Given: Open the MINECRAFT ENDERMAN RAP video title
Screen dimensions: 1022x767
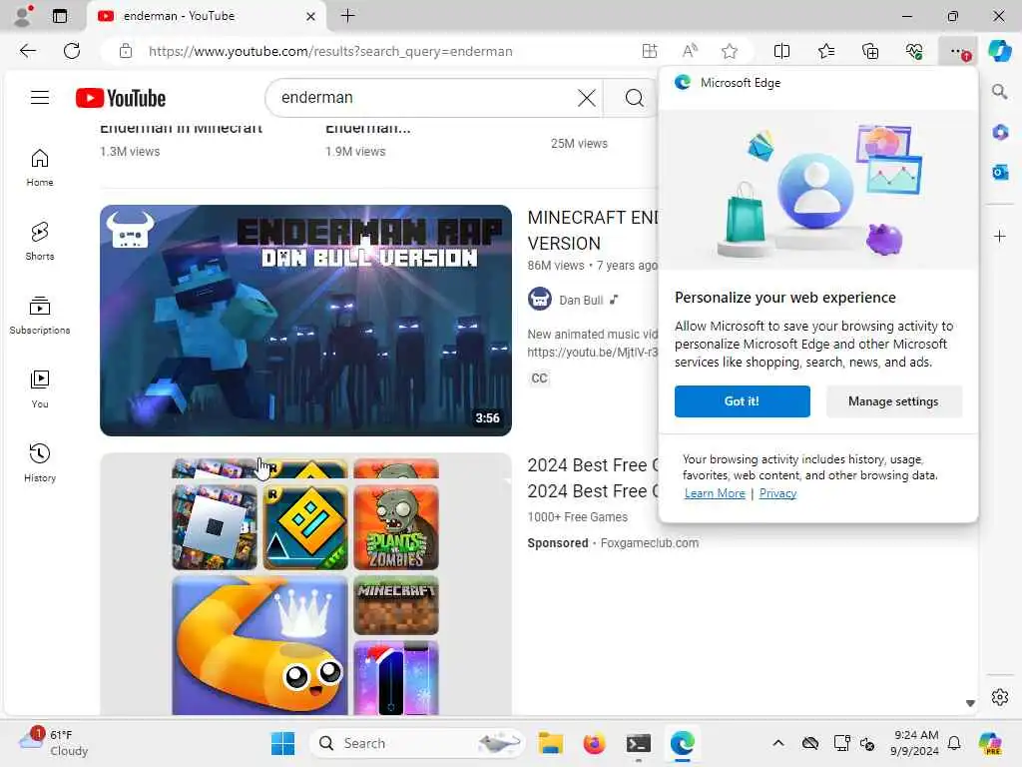Looking at the screenshot, I should [x=593, y=231].
